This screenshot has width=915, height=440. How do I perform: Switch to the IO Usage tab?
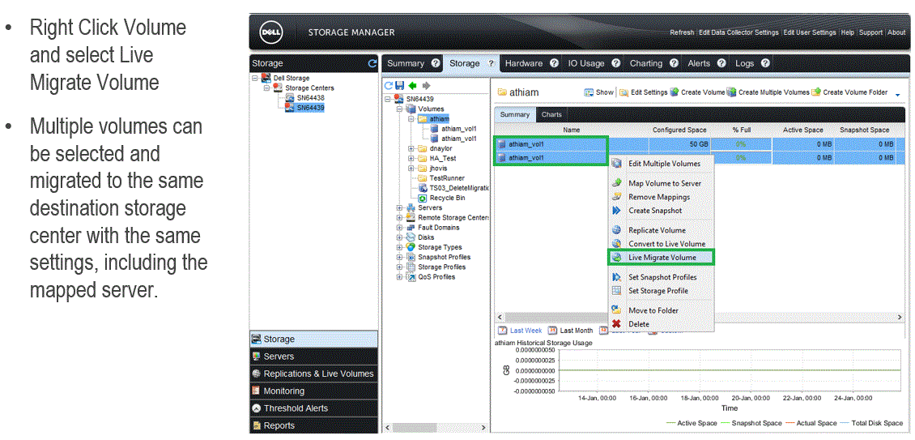tap(586, 63)
